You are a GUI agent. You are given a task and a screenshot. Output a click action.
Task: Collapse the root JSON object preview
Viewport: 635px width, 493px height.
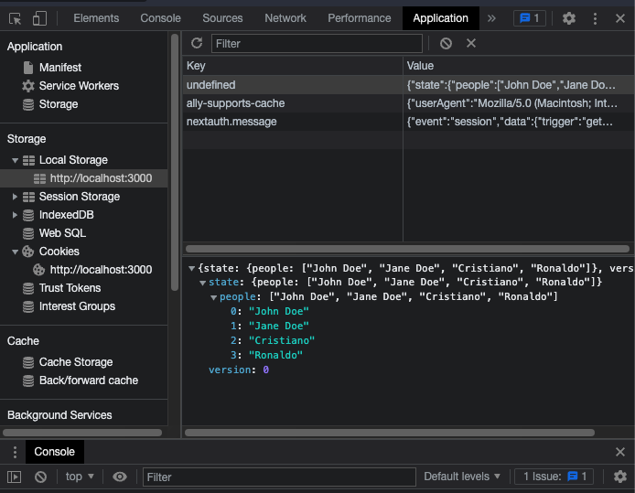[x=192, y=268]
